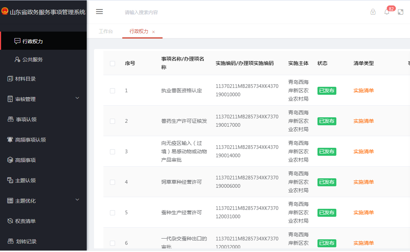This screenshot has width=410, height=252.
Task: Open notifications bell with 82 badge
Action: coord(387,12)
